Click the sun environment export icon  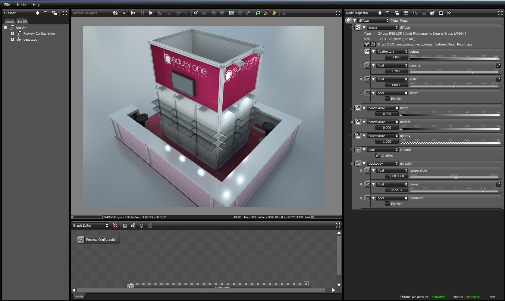click(x=274, y=13)
